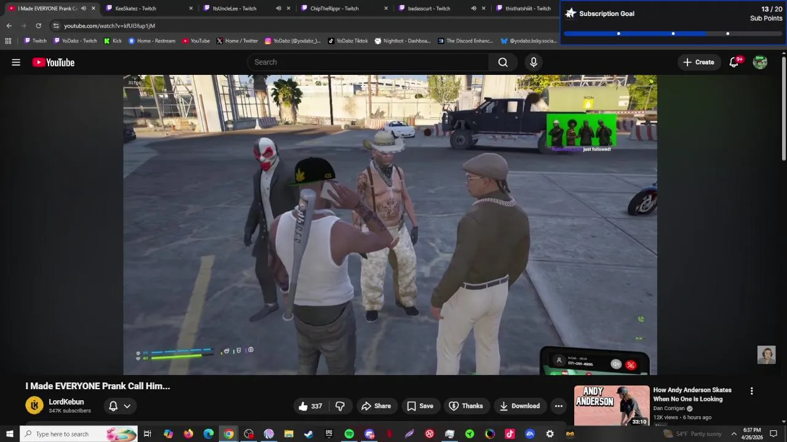Open the Kick bookmark

tap(113, 41)
